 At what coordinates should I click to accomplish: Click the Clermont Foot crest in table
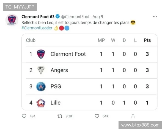point(41,54)
